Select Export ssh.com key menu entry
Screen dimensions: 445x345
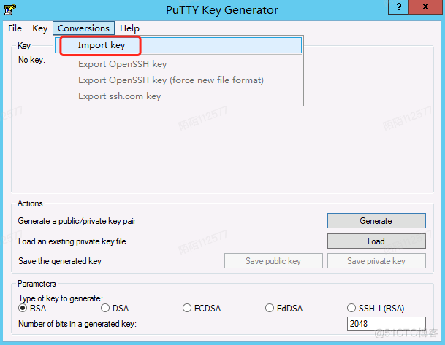click(x=119, y=96)
